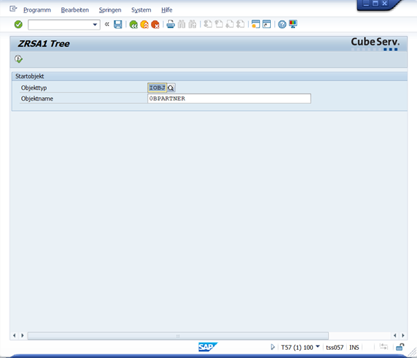Click the First Page icon
417x358 pixels.
(207, 24)
